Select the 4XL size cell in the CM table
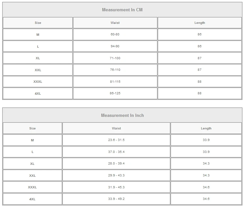244x207 pixels. (38, 93)
